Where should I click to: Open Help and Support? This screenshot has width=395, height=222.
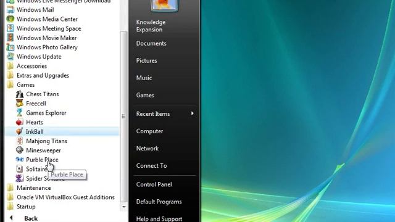click(159, 219)
